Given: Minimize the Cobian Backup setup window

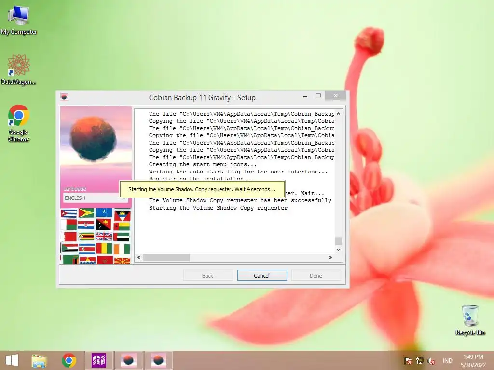Looking at the screenshot, I should pyautogui.click(x=305, y=96).
